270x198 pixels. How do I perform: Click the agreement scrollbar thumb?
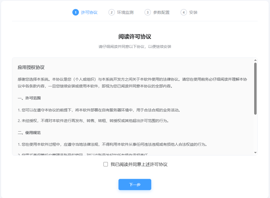click(x=255, y=89)
